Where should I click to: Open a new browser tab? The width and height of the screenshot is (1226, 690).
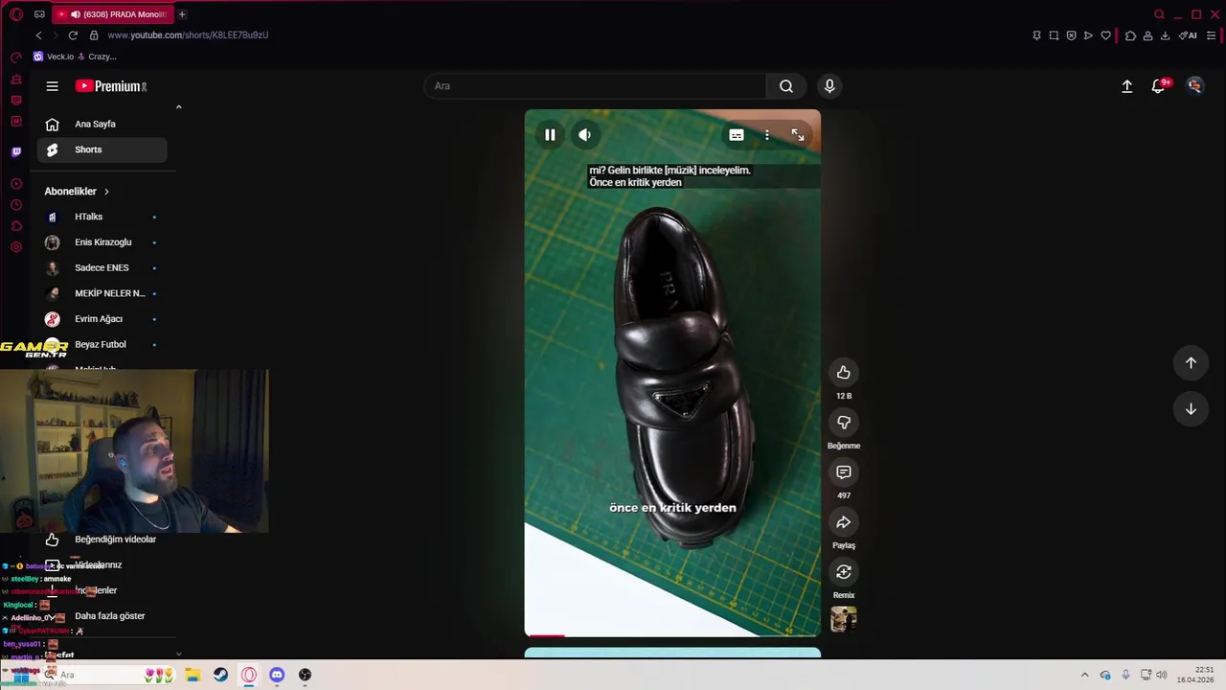click(x=182, y=14)
